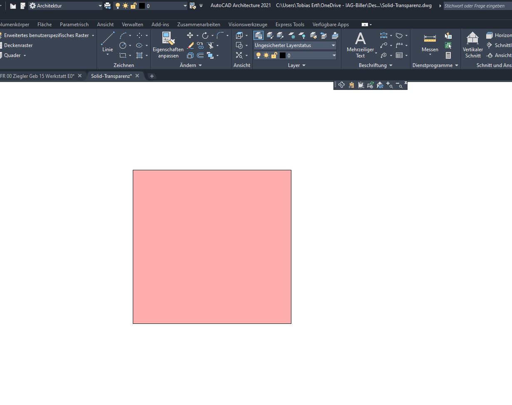512x405 pixels.
Task: Open the Add-ins ribbon tab
Action: point(160,25)
